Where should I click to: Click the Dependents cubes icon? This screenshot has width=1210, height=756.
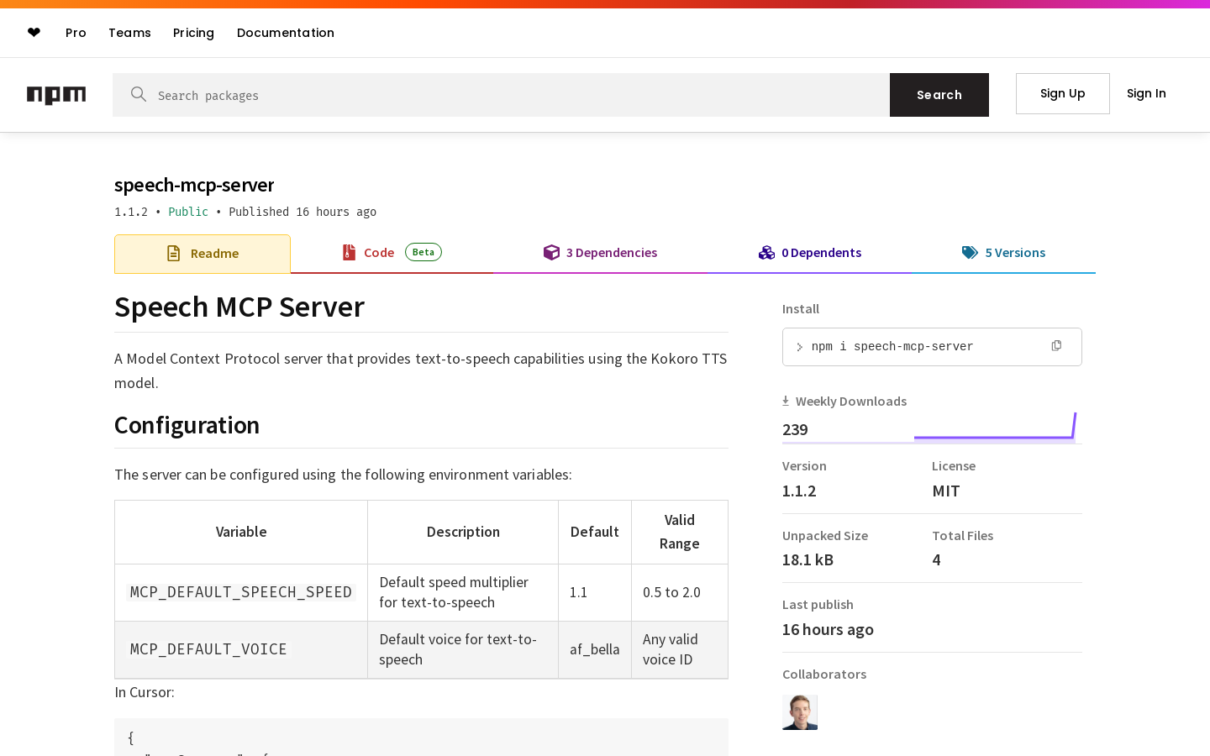(x=766, y=253)
